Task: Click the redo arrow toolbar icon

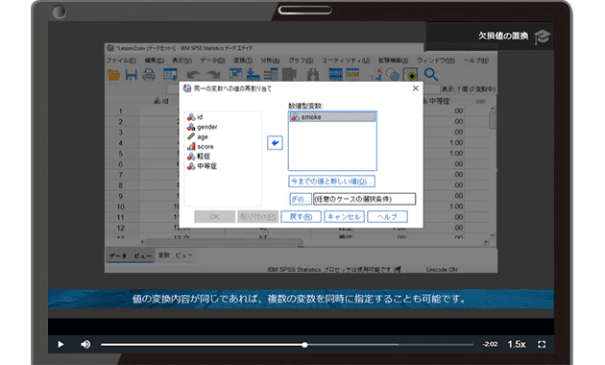Action: pos(213,75)
